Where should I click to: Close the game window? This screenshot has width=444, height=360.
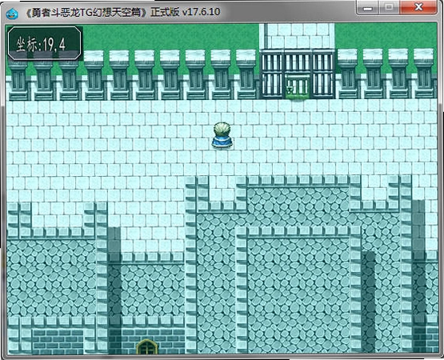pos(418,7)
